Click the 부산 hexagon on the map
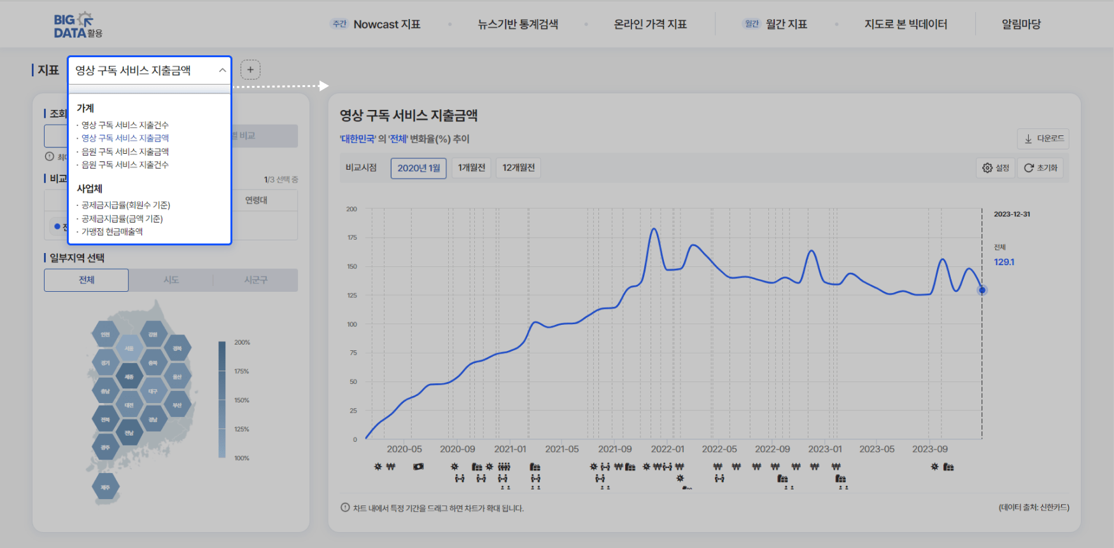Viewport: 1114px width, 548px height. [177, 405]
